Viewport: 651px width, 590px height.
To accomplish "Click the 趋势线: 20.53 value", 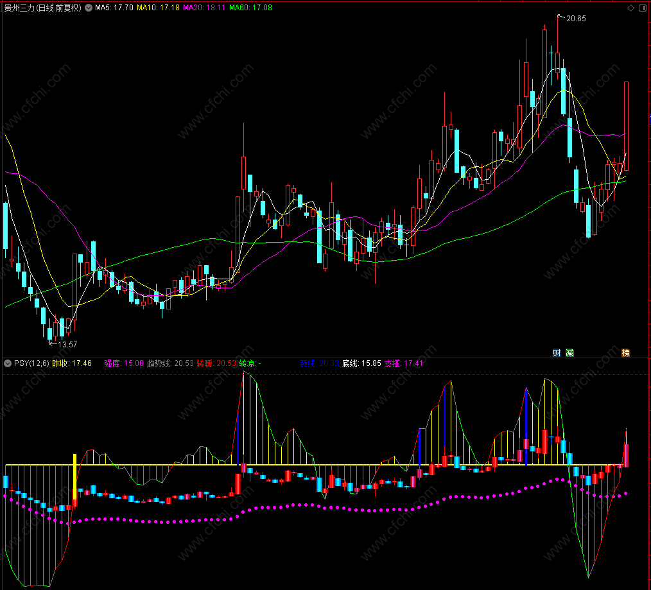I will point(170,363).
